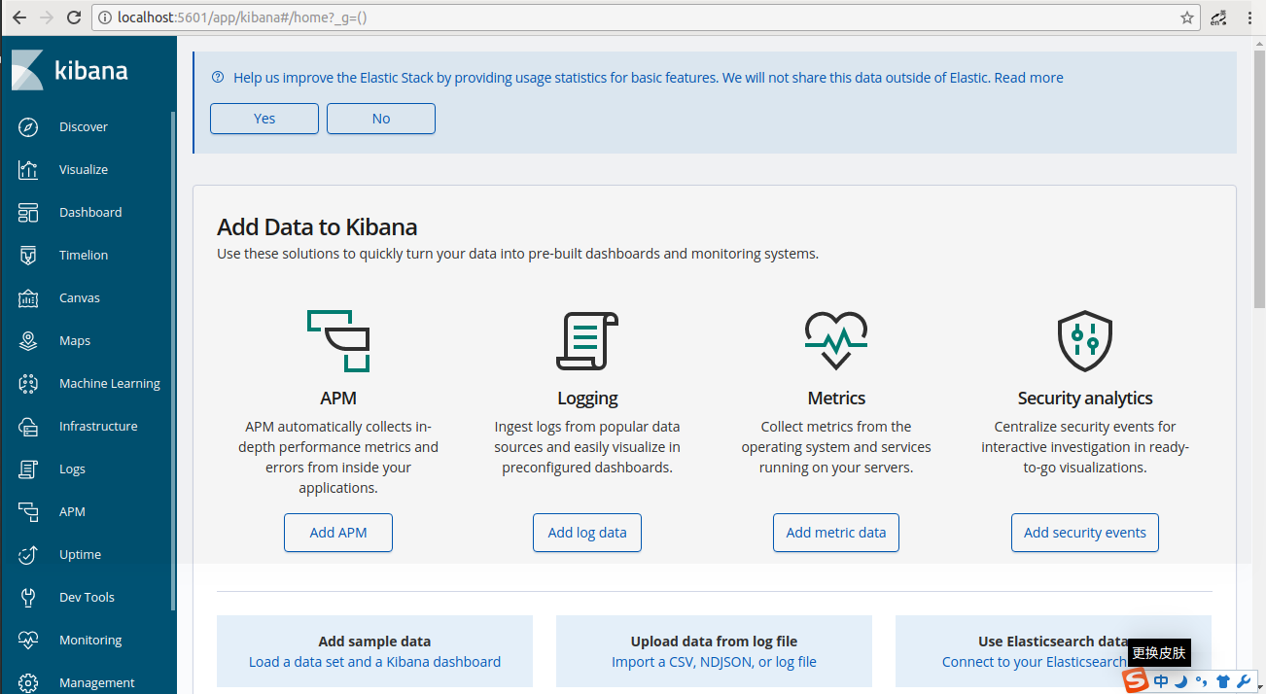Click the Sogou input method S logo
The image size is (1266, 694).
(x=1136, y=681)
